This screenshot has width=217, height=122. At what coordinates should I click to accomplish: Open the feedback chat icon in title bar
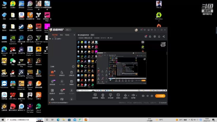145,30
